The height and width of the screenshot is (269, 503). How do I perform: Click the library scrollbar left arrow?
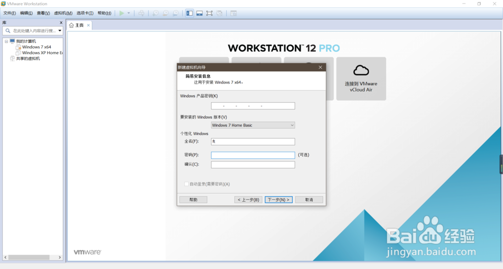click(5, 257)
